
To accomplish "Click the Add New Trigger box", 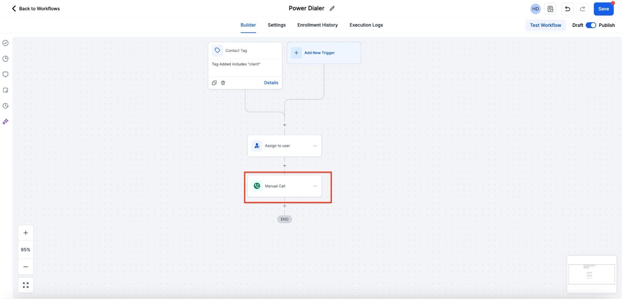I will click(324, 53).
